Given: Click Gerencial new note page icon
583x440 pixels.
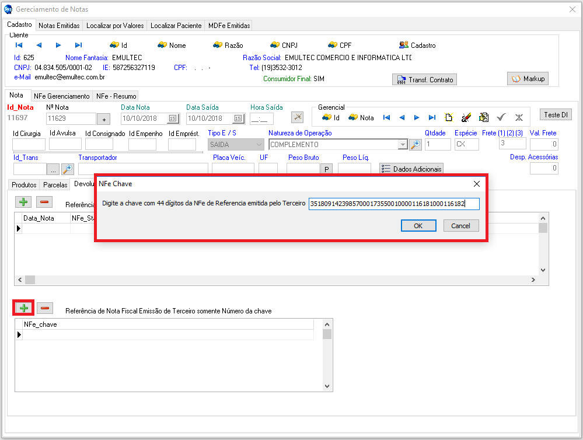Looking at the screenshot, I should click(x=449, y=117).
